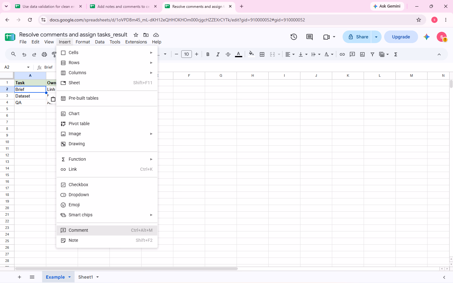
Task: Show the side panel chevron
Action: click(444, 277)
